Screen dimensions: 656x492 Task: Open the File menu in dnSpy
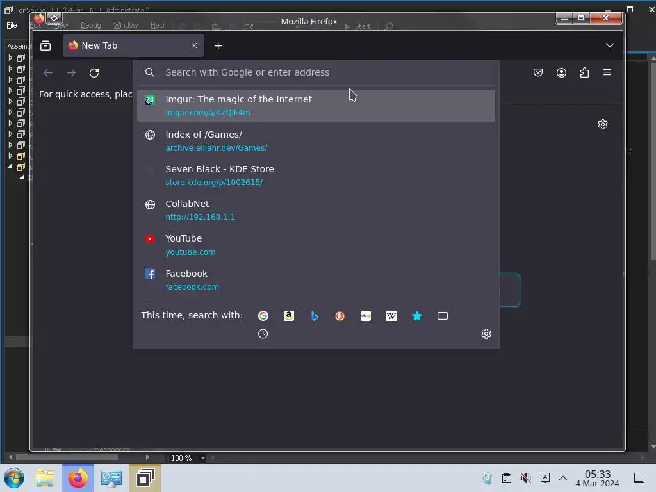pyautogui.click(x=12, y=25)
